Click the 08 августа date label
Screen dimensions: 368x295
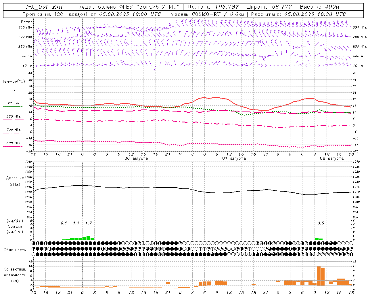pyautogui.click(x=332, y=158)
